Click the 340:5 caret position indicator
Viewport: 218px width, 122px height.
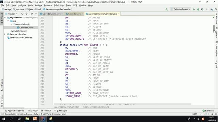195,114
